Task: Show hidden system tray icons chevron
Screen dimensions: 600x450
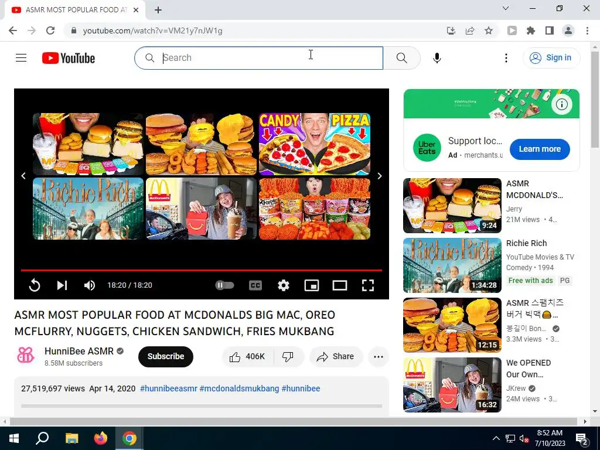Action: (x=496, y=438)
